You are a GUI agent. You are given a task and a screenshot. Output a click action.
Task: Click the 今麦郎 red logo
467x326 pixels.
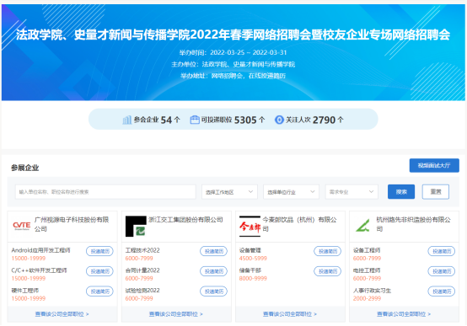click(x=250, y=227)
